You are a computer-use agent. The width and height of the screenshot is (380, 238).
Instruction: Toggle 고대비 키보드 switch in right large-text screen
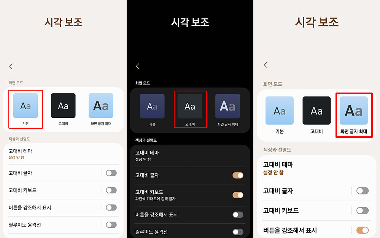point(363,210)
